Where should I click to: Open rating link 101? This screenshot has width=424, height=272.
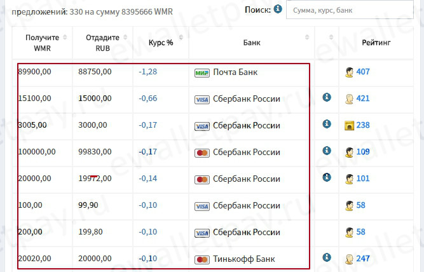point(363,179)
